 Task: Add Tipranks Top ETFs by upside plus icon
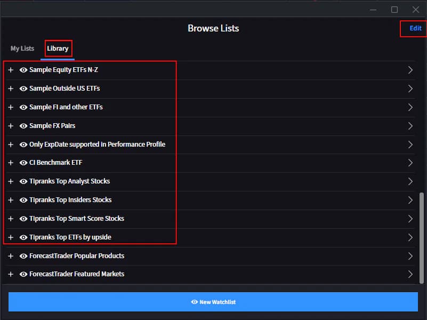(x=11, y=237)
